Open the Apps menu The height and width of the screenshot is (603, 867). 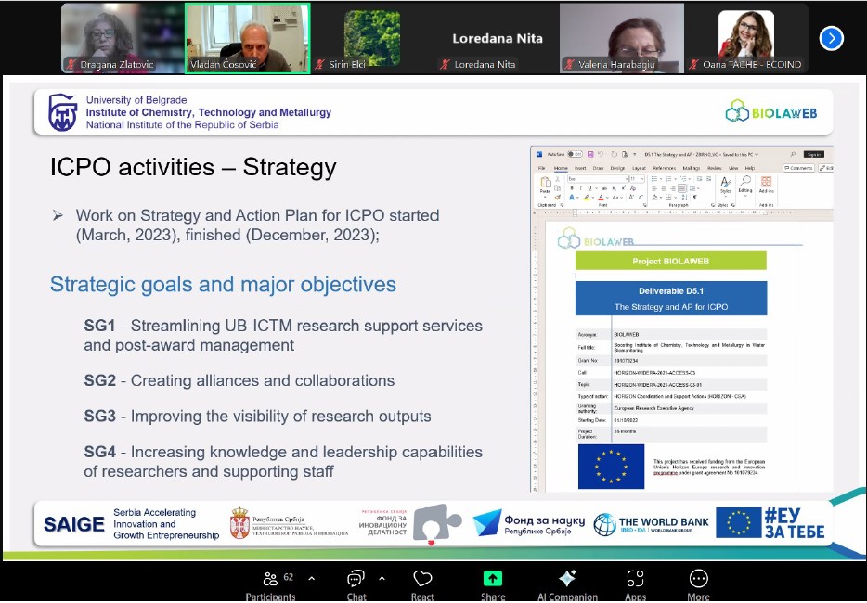point(635,584)
